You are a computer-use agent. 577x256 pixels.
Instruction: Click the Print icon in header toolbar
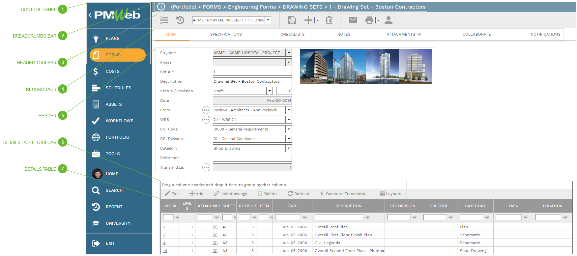tap(369, 20)
